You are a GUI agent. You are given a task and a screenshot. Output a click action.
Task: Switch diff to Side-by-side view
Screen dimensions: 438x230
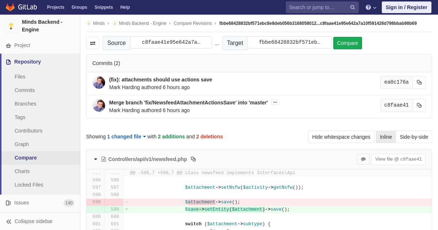[414, 137]
